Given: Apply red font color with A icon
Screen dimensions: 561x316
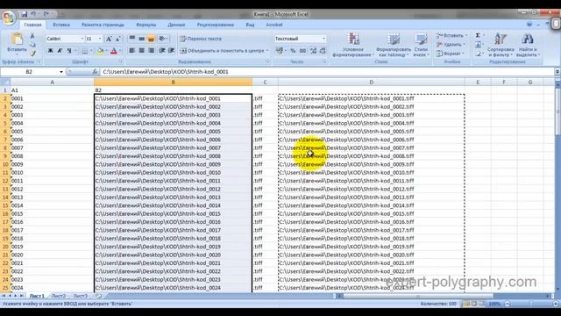Looking at the screenshot, I should [114, 51].
